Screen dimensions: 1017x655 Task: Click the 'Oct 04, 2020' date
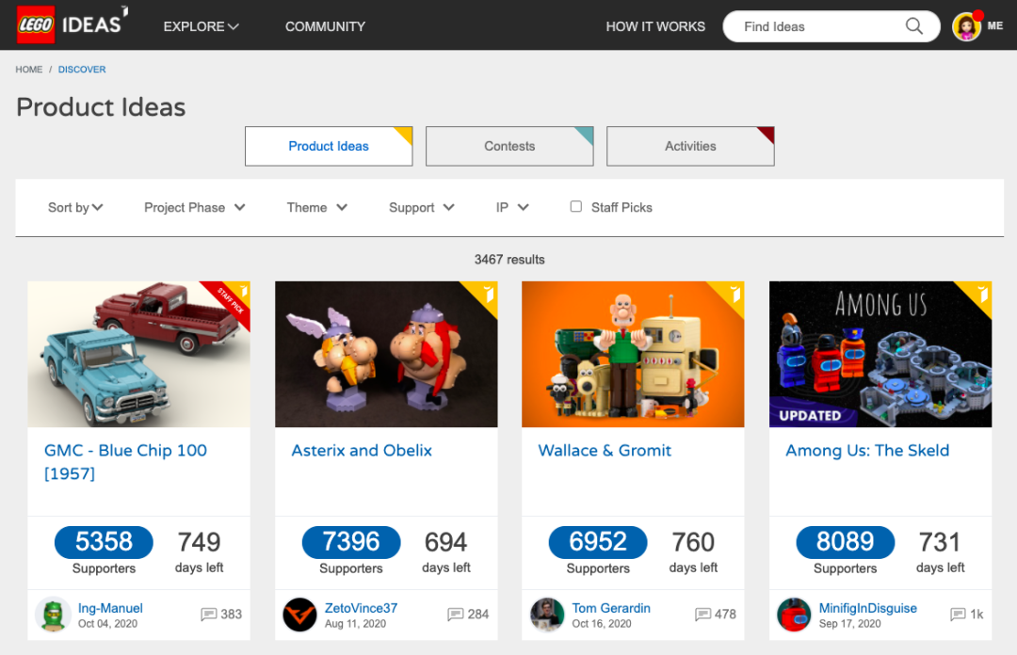(x=107, y=623)
